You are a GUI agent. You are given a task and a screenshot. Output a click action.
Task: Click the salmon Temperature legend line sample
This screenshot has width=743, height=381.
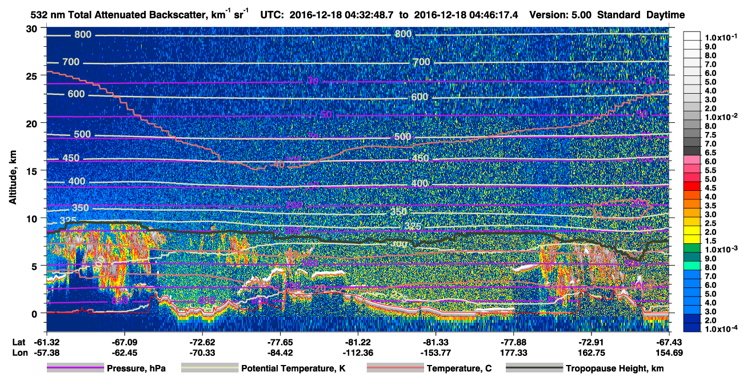394,368
